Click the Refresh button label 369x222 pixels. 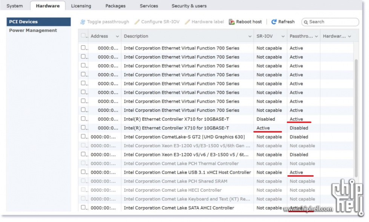pos(286,22)
